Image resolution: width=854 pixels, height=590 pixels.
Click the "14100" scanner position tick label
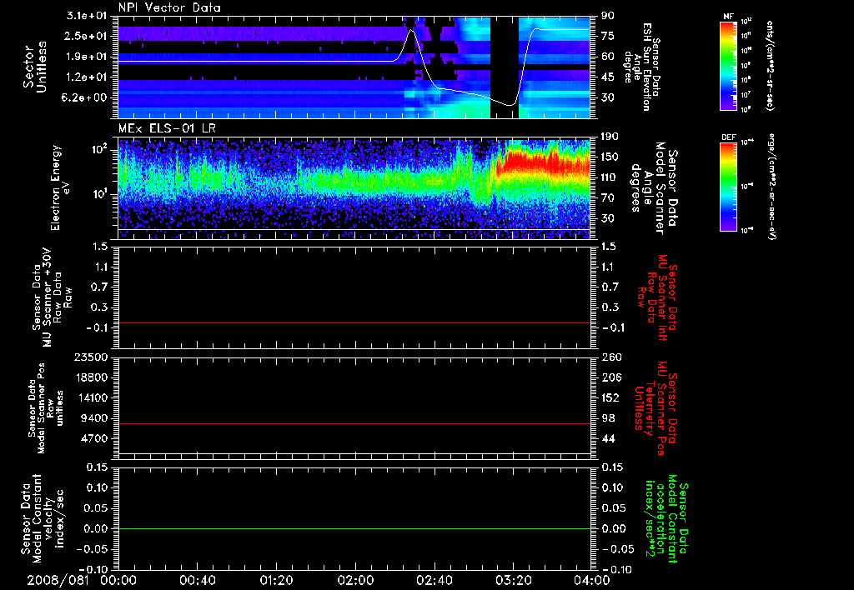click(92, 397)
